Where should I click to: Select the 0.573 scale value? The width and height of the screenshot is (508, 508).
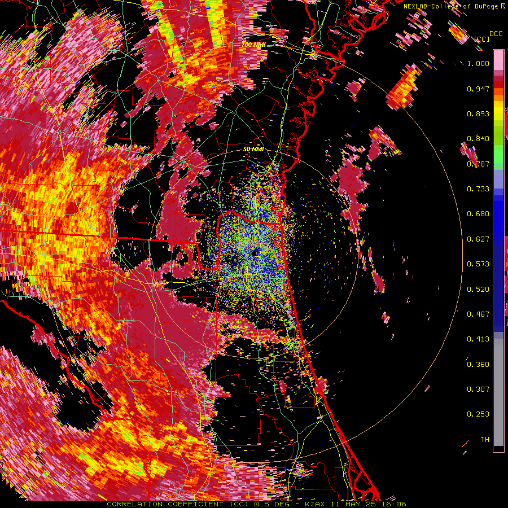pos(478,264)
